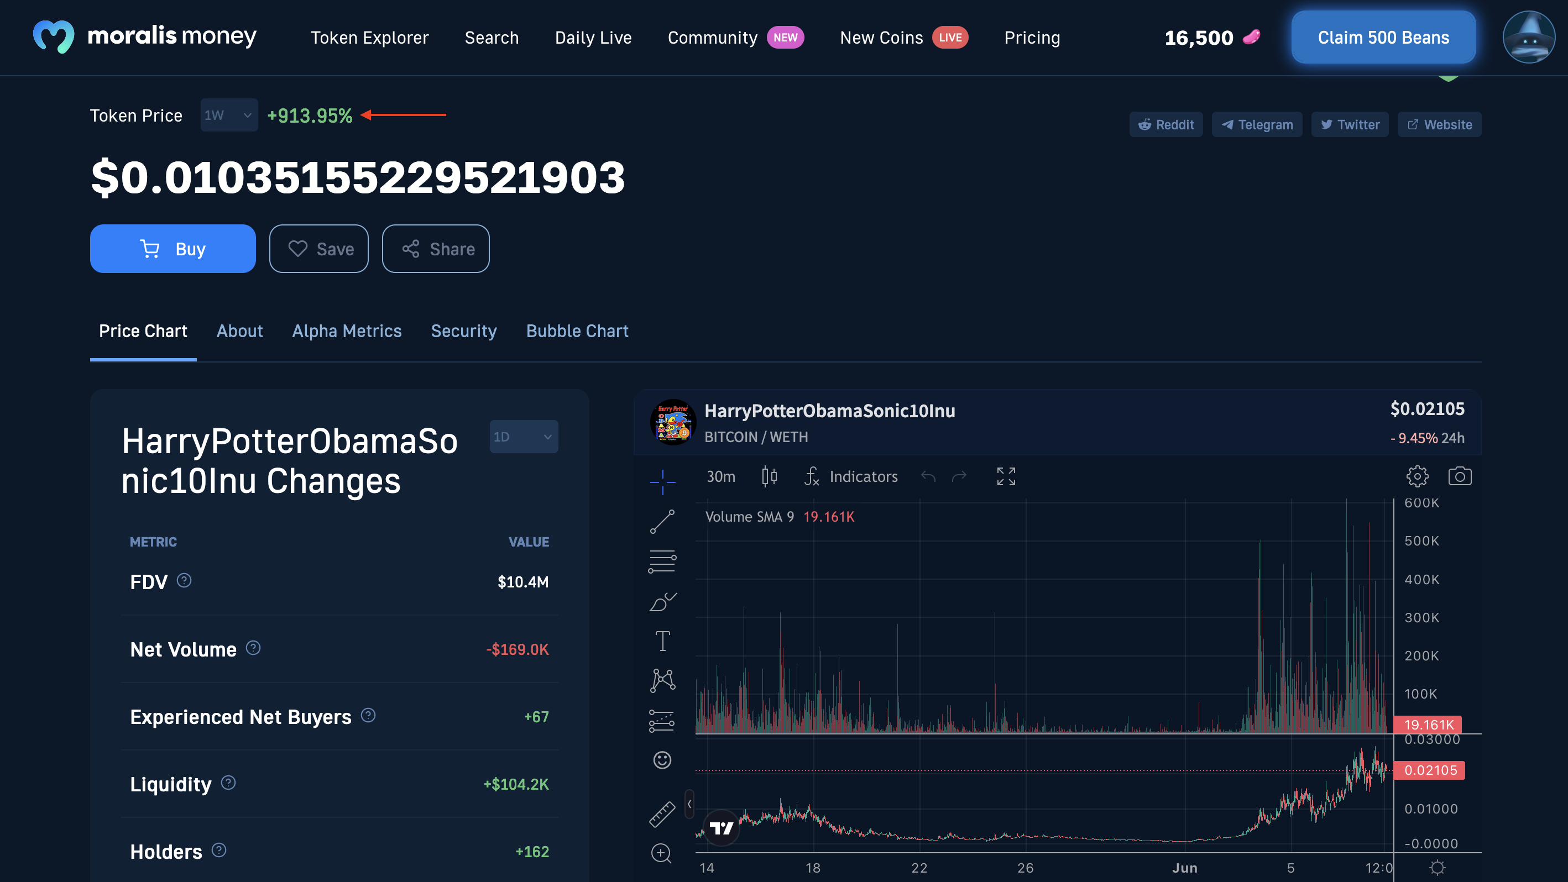Open the 30m chart interval selector
This screenshot has height=882, width=1568.
pyautogui.click(x=721, y=476)
